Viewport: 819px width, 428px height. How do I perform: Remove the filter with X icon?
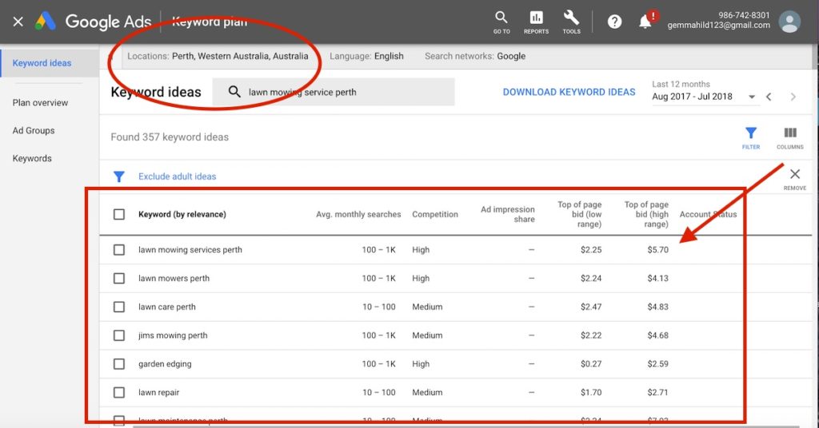pos(794,179)
